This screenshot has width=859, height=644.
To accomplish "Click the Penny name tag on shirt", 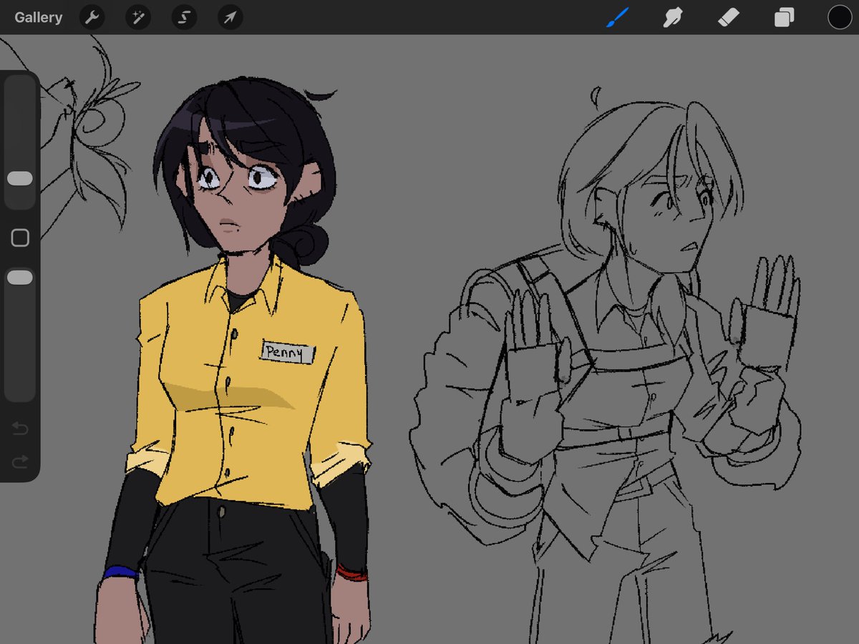I will 288,352.
